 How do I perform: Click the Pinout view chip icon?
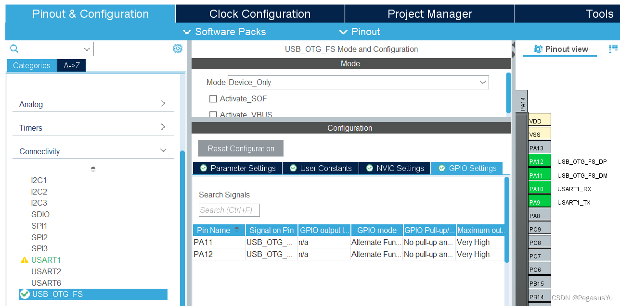pos(539,49)
